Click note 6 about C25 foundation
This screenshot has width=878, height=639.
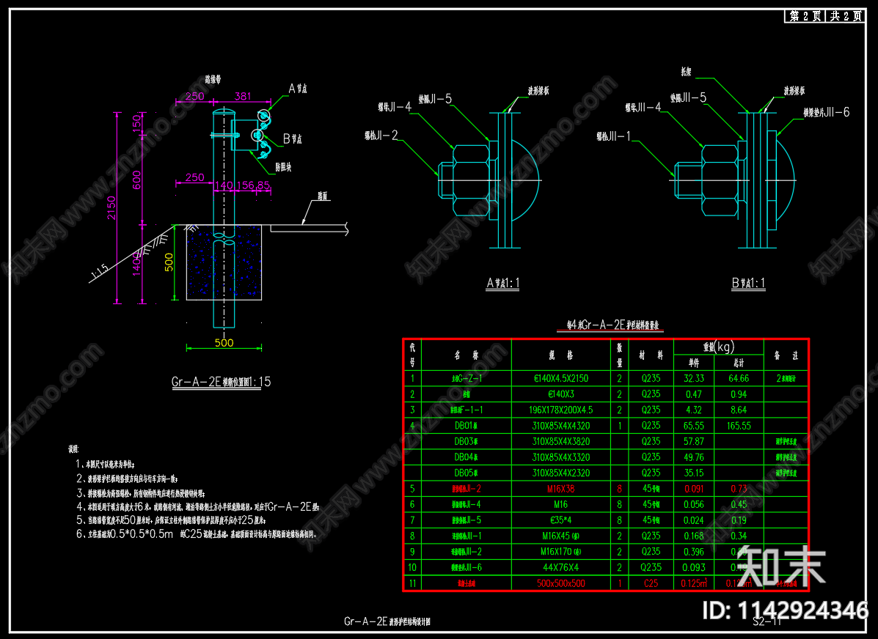pyautogui.click(x=197, y=533)
